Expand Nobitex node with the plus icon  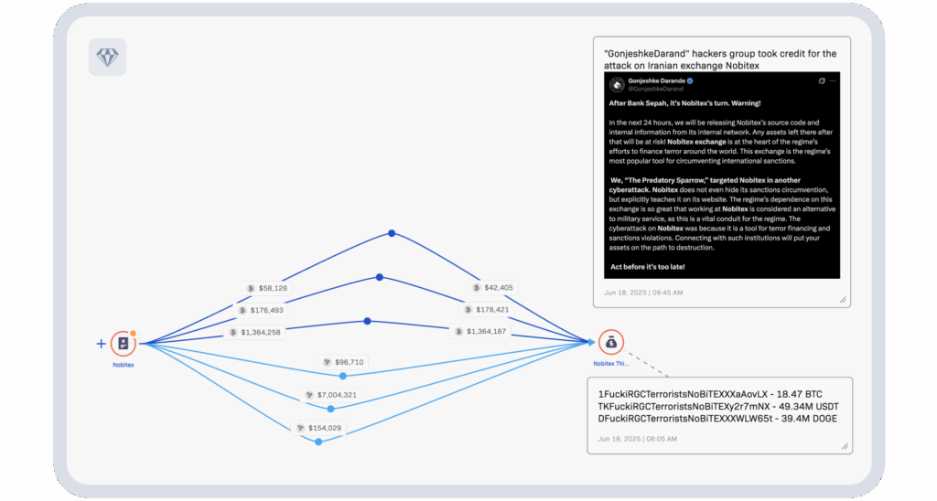pyautogui.click(x=101, y=344)
